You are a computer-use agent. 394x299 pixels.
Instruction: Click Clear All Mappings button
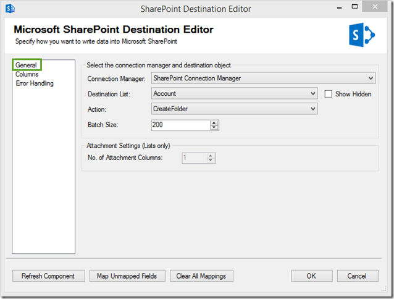201,276
